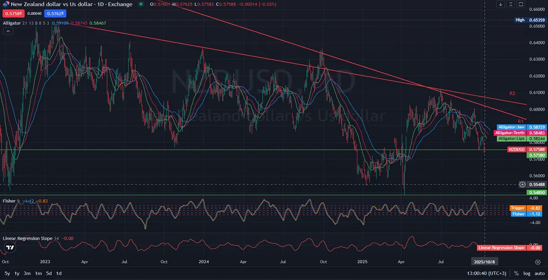Switch the price axis to percent mode
The image size is (548, 280).
(x=517, y=273)
